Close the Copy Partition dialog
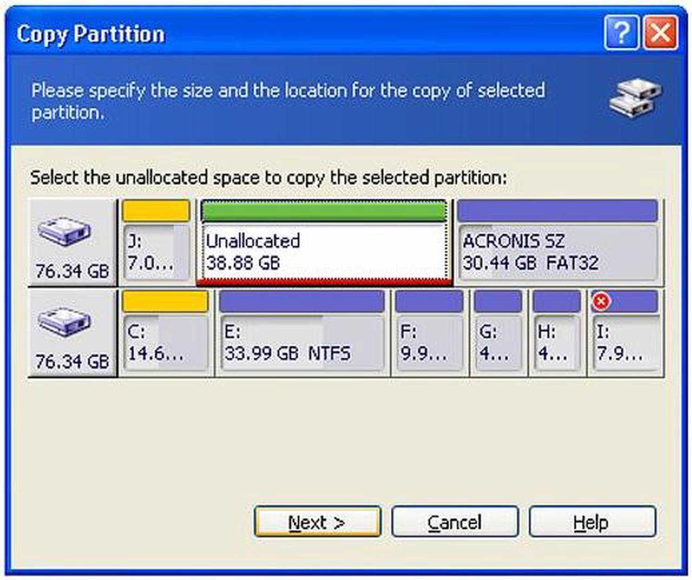692x580 pixels. (x=661, y=33)
